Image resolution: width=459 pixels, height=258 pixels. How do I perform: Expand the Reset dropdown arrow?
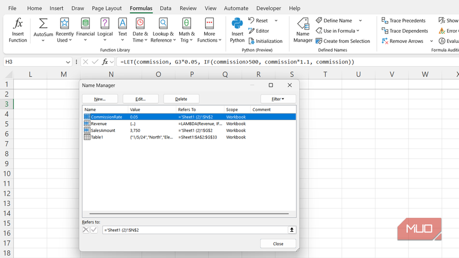[x=276, y=21]
